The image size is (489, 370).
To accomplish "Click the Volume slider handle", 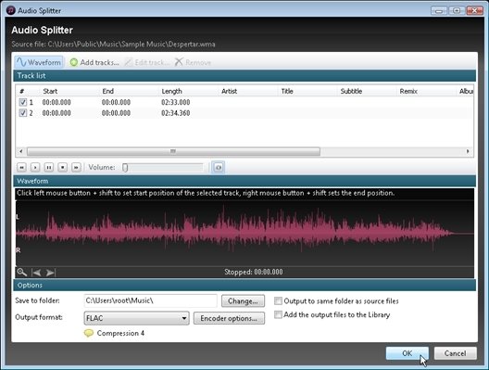I will [x=125, y=168].
